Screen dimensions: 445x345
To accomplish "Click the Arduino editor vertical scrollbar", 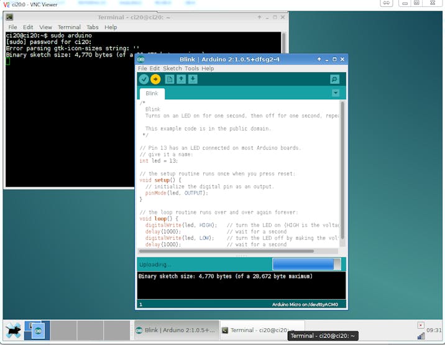I will (342, 170).
